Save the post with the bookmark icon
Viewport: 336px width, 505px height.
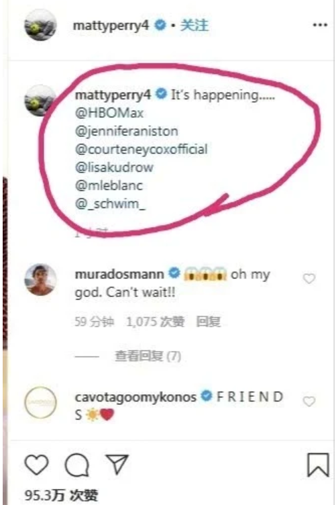click(318, 465)
